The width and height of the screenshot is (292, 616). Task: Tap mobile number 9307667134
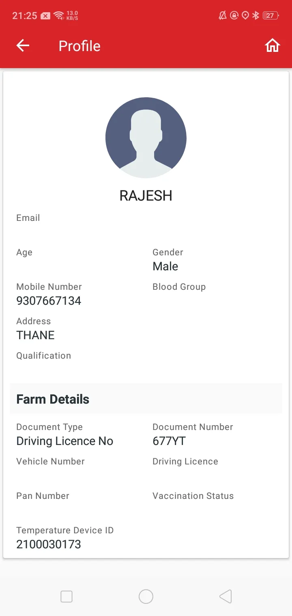click(x=49, y=301)
